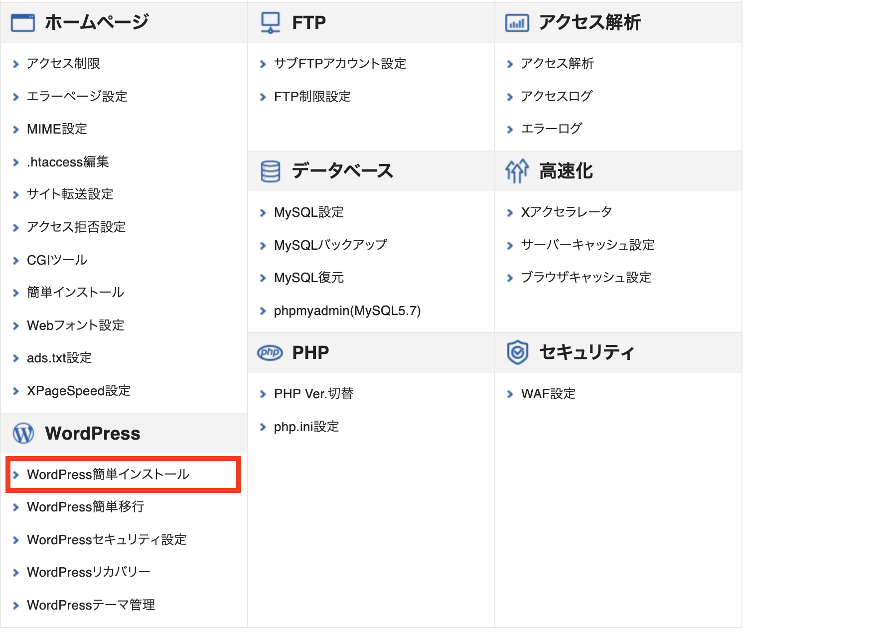The width and height of the screenshot is (875, 638).
Task: Click the PHP section heading
Action: [x=310, y=353]
